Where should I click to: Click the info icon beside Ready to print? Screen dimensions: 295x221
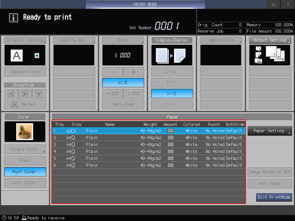click(14, 18)
